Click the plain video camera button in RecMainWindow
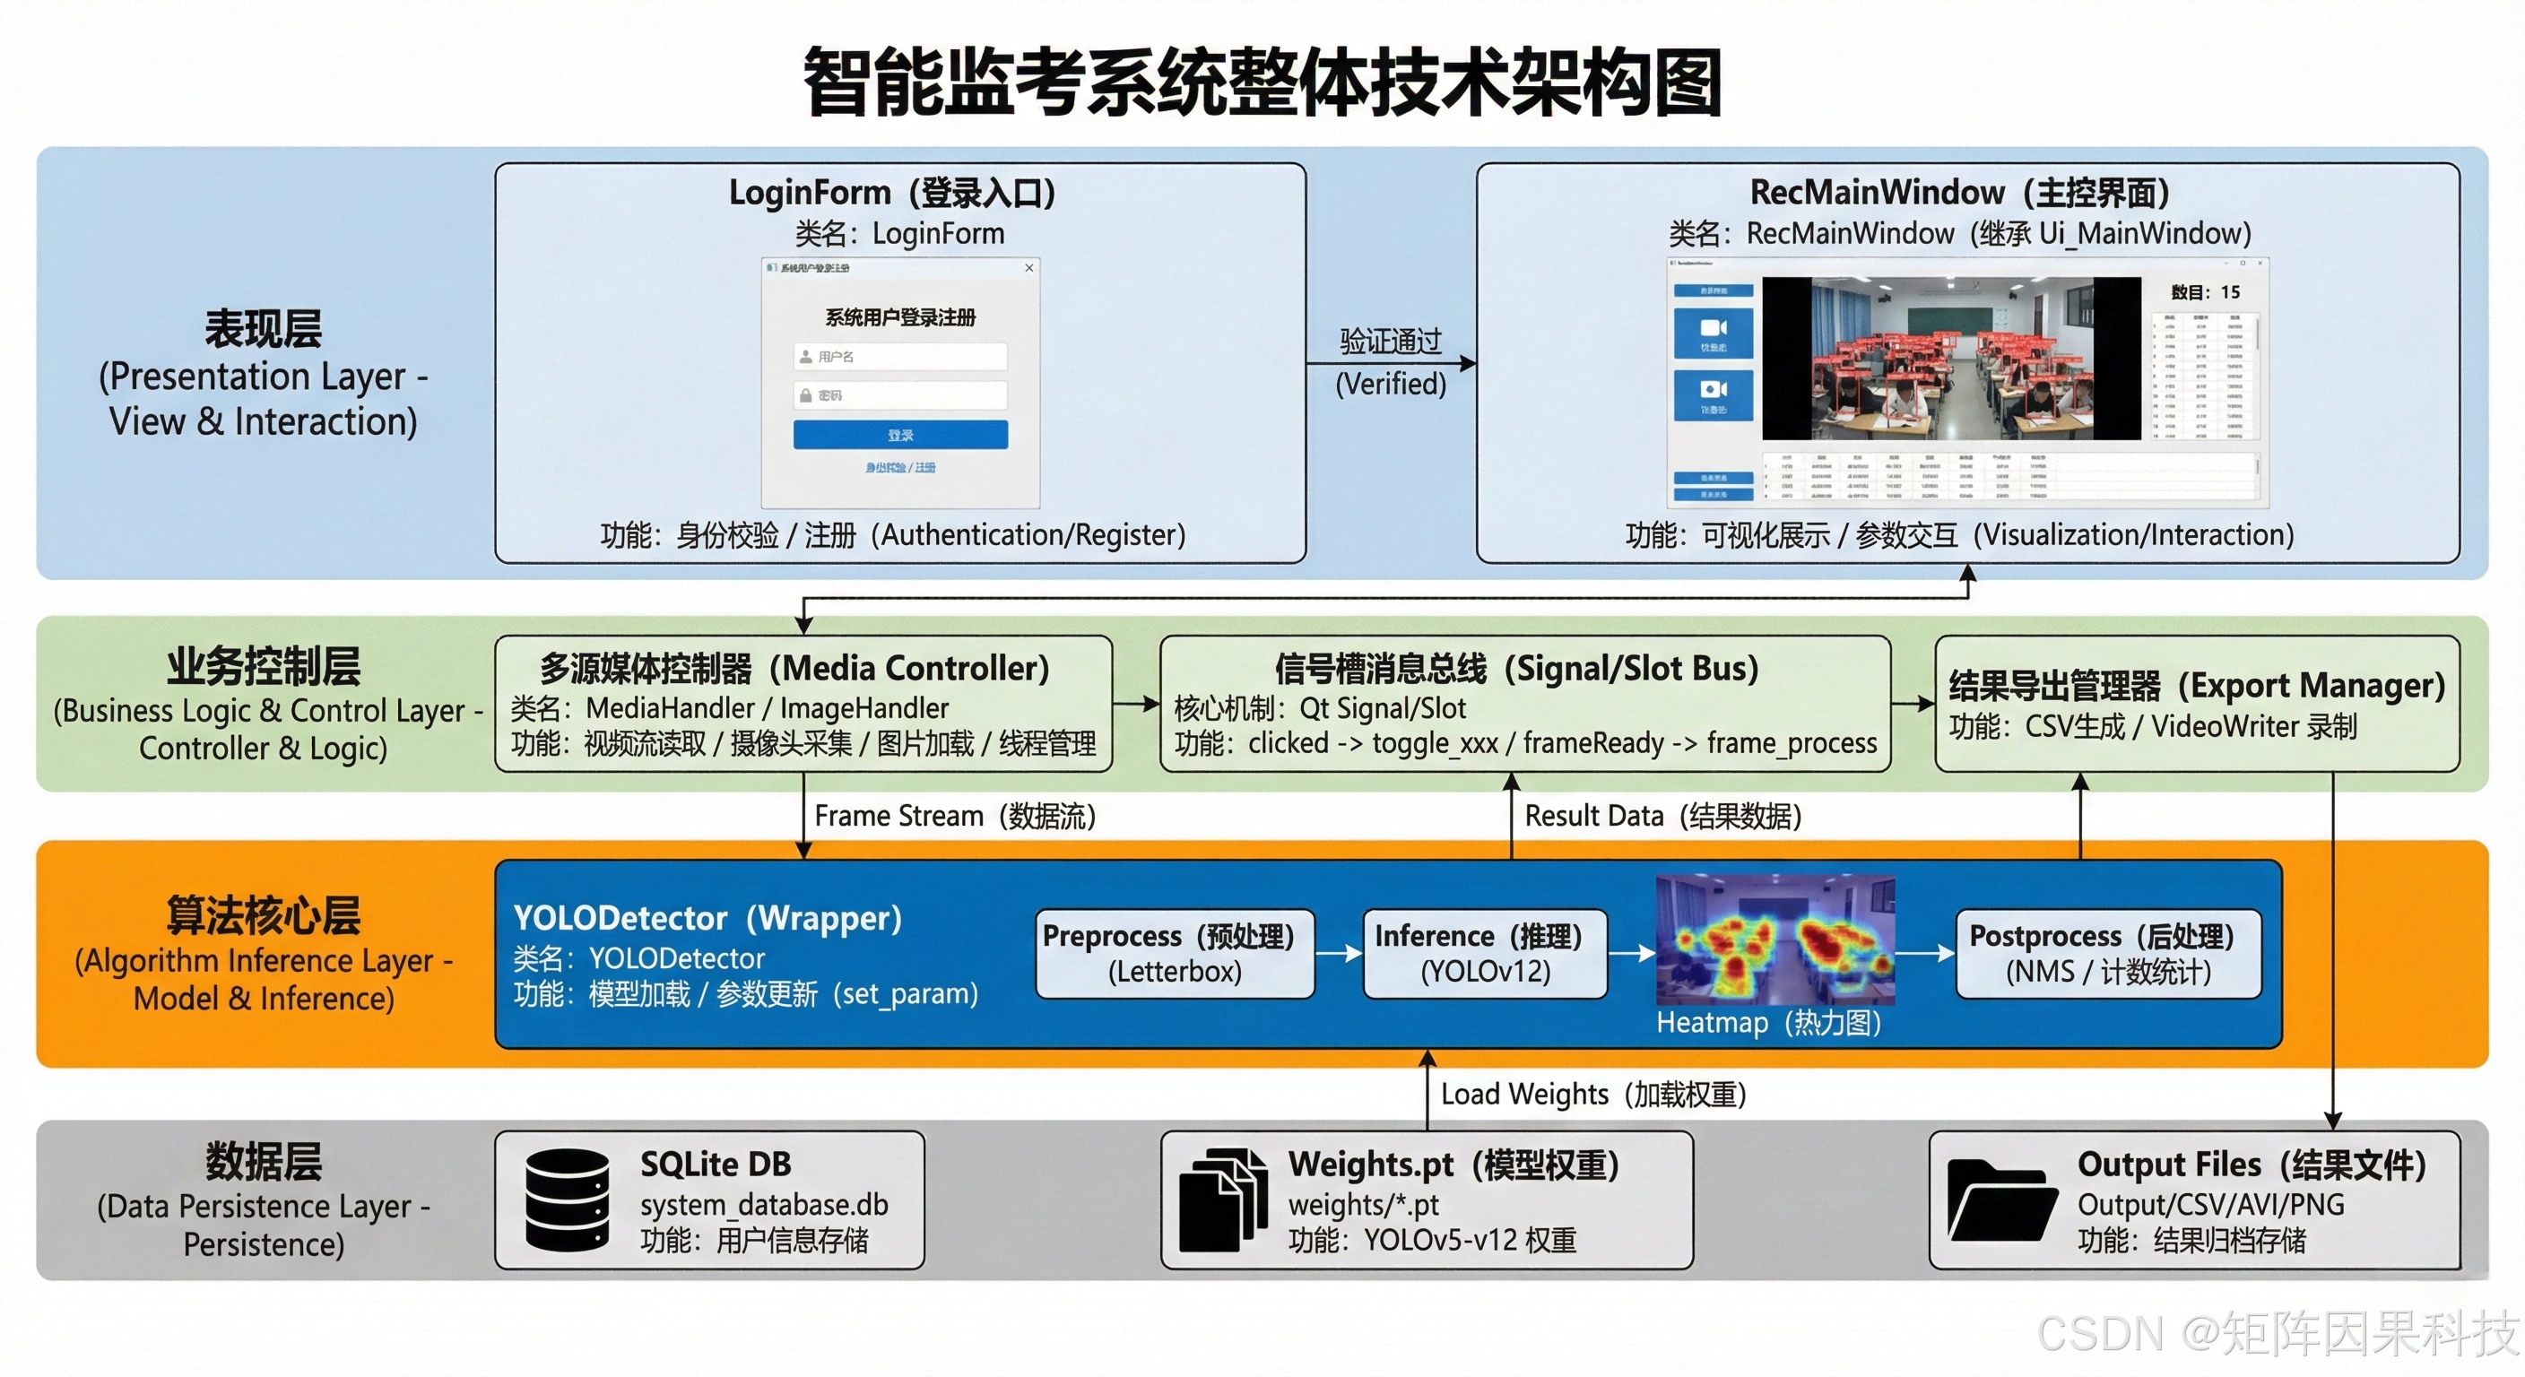Image resolution: width=2525 pixels, height=1377 pixels. 1714,333
